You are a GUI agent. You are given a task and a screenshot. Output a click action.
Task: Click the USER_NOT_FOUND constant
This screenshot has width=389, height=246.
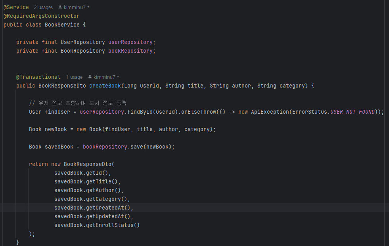point(352,112)
